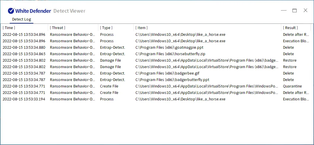Select the first row in the detect log
Screen dimensions: 314x145
click(x=24, y=34)
